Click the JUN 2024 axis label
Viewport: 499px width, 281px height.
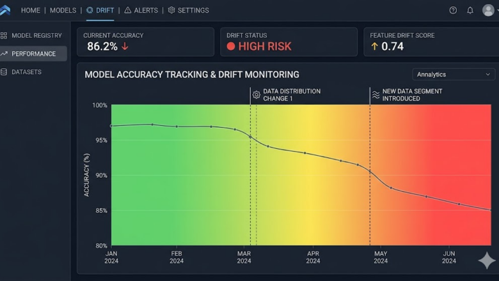point(449,257)
